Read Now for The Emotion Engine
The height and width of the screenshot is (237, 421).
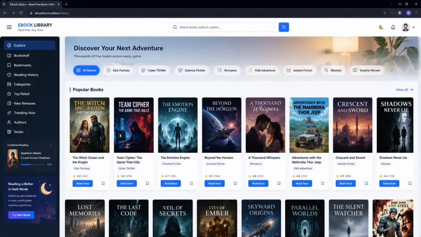pyautogui.click(x=171, y=183)
